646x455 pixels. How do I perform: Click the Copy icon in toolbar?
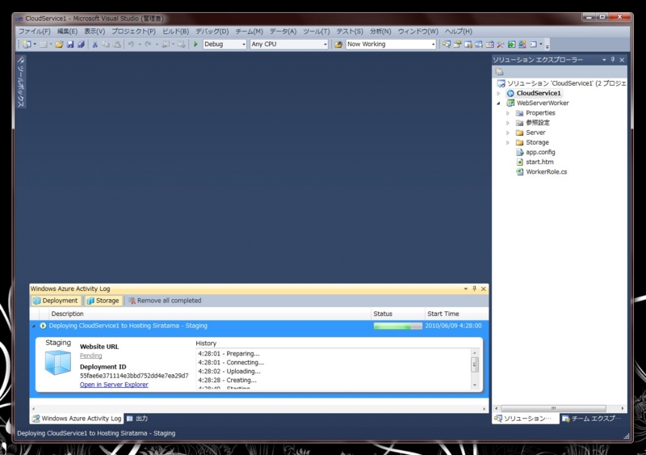tap(106, 44)
